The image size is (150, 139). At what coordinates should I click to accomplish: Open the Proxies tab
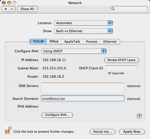click(x=92, y=41)
